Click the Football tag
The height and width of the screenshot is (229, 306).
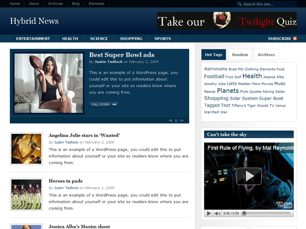coord(214,76)
